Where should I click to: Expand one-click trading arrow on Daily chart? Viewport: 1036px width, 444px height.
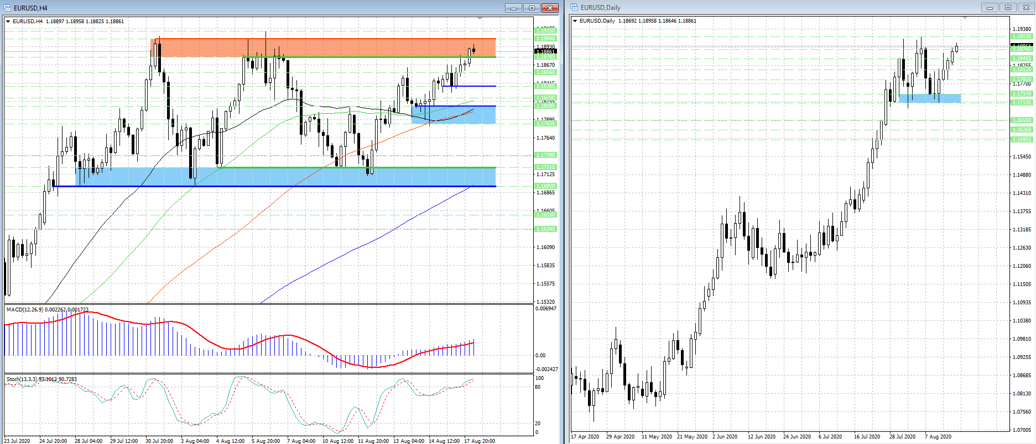pos(575,21)
